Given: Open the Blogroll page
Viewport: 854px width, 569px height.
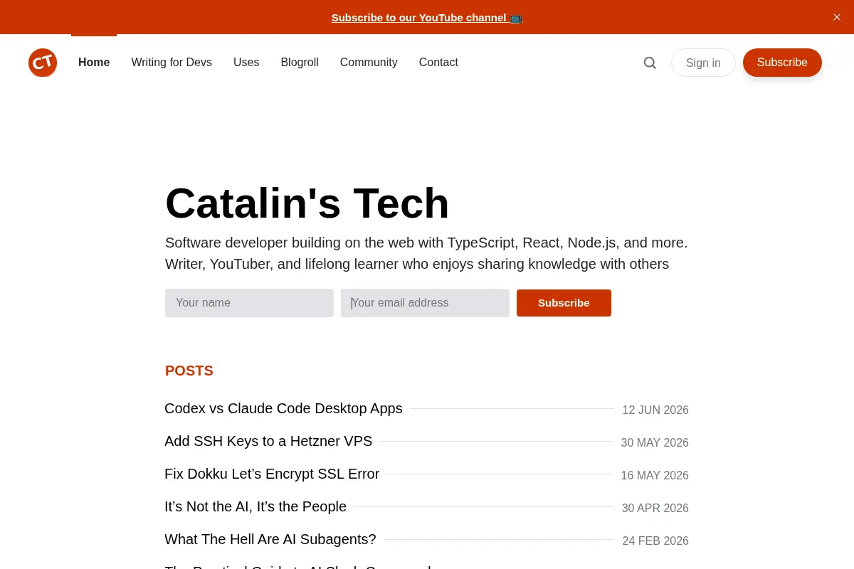Looking at the screenshot, I should [300, 63].
